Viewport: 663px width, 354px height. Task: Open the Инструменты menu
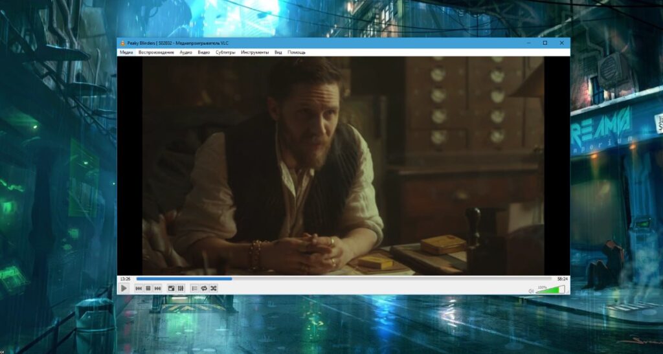[x=254, y=52]
